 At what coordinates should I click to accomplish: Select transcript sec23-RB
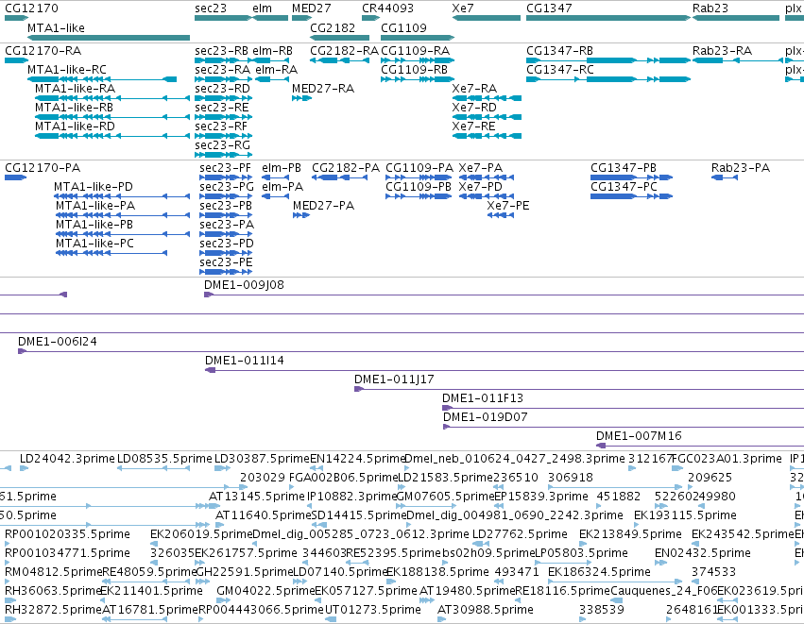[224, 60]
